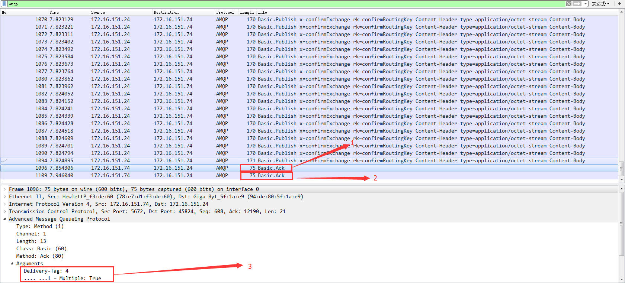Open the display filter bookmark icon
This screenshot has height=283, width=625.
(x=4, y=4)
